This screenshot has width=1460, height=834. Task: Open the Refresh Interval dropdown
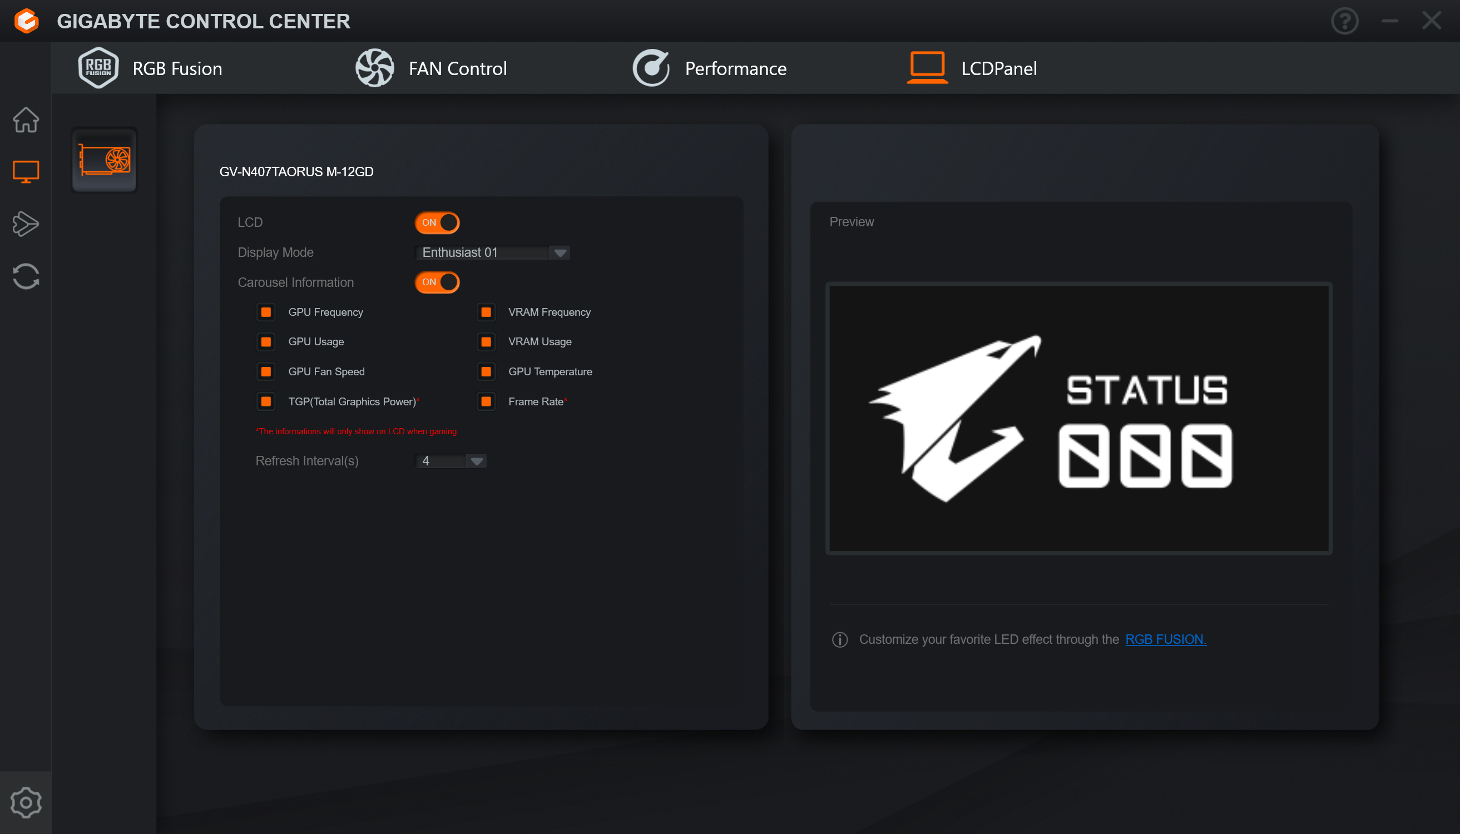(x=476, y=461)
